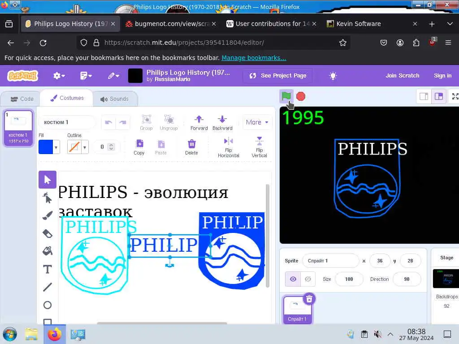Enter full screen stage mode

point(455,96)
